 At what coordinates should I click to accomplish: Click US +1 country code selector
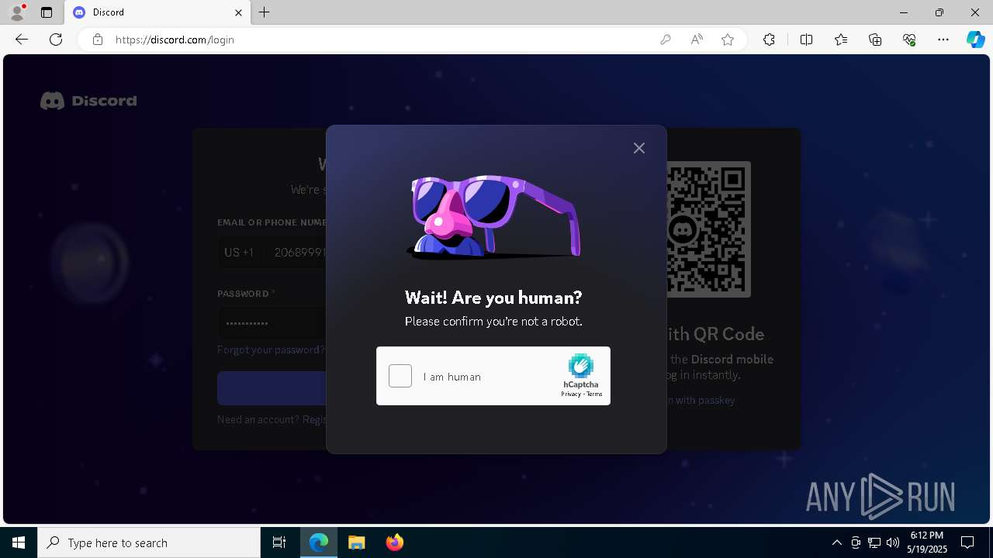point(240,253)
